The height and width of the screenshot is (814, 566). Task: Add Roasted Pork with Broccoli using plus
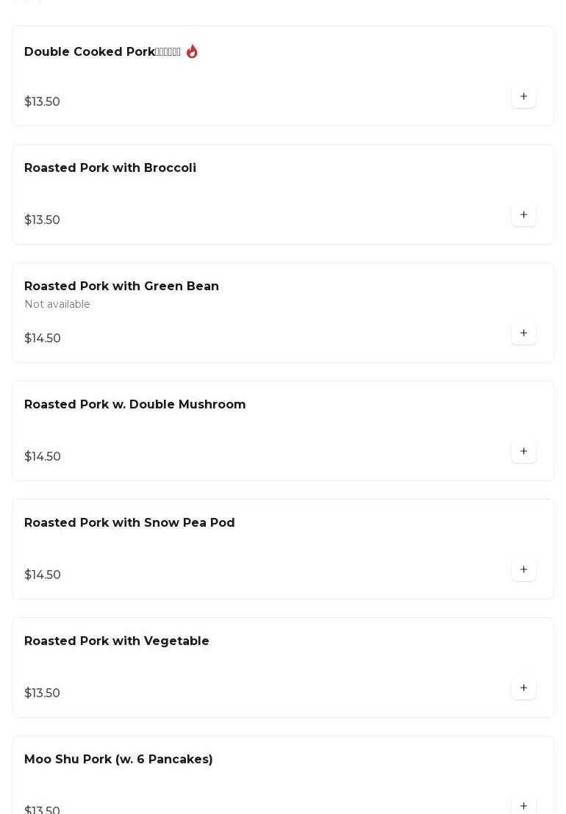pos(523,215)
